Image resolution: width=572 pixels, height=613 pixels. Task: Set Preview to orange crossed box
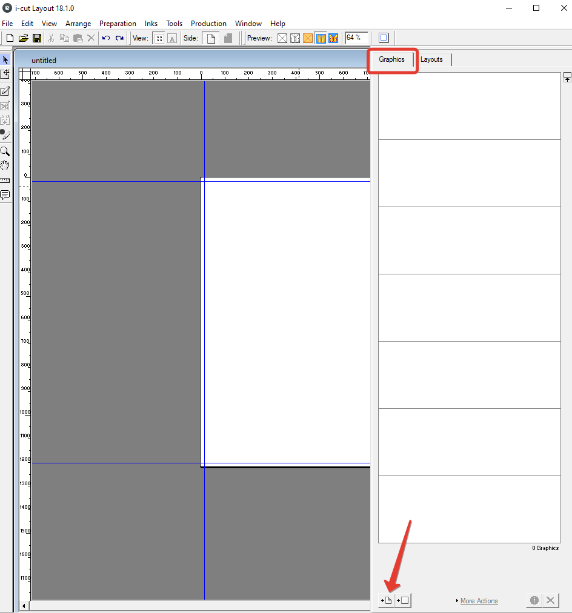point(308,38)
